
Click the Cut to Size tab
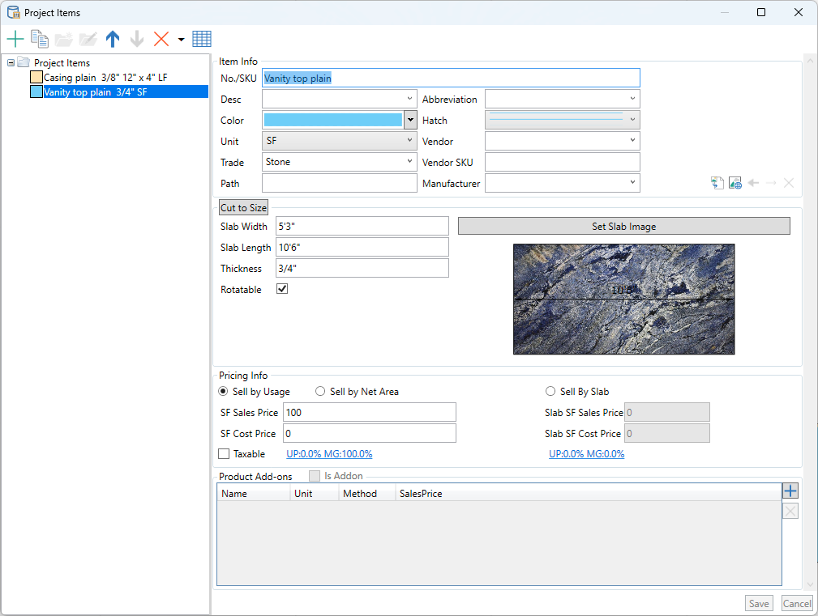click(243, 208)
